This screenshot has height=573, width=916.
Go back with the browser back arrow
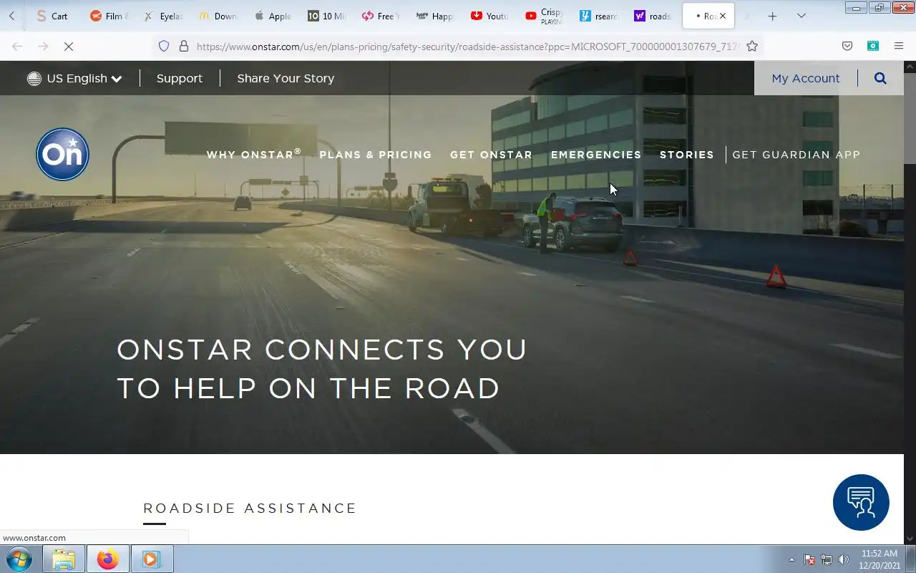[x=17, y=46]
